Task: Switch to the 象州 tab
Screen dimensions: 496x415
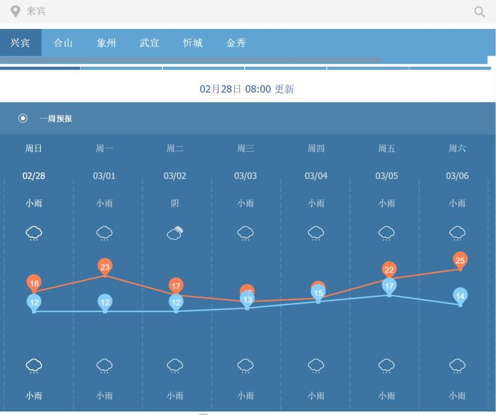Action: (x=106, y=43)
